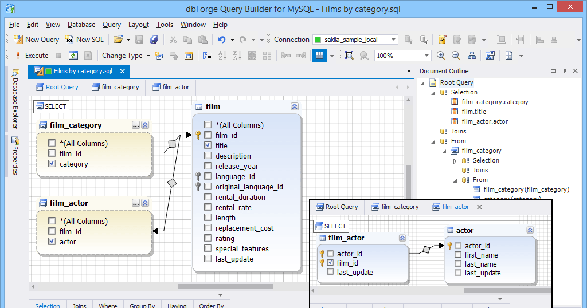Image resolution: width=587 pixels, height=308 pixels.
Task: Open the Query menu
Action: pos(112,25)
